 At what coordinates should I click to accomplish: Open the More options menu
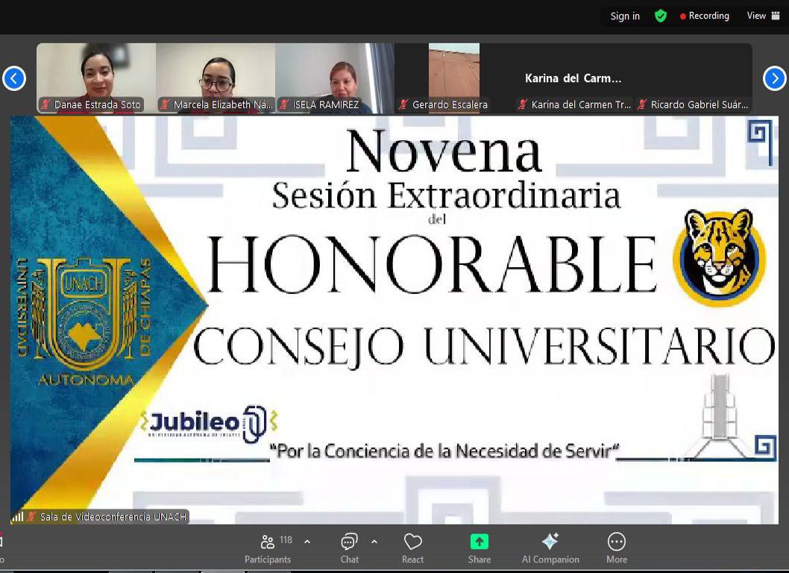[617, 549]
